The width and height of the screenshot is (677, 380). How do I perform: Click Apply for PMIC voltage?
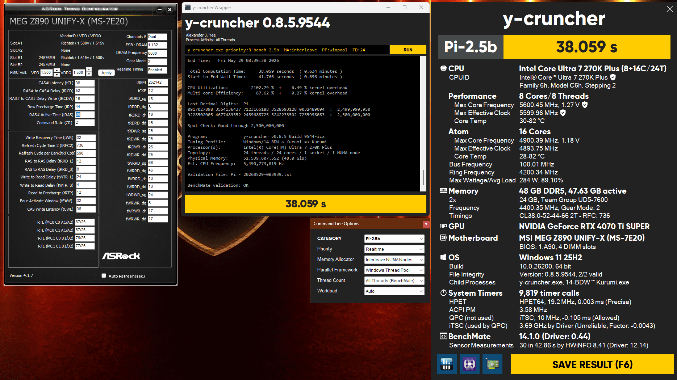[x=106, y=73]
